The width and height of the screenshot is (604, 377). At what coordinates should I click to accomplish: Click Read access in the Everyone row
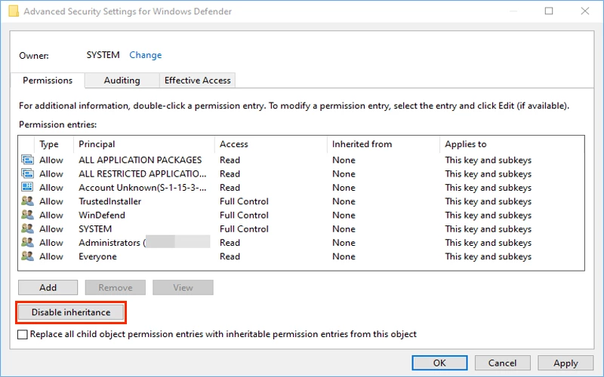point(230,256)
